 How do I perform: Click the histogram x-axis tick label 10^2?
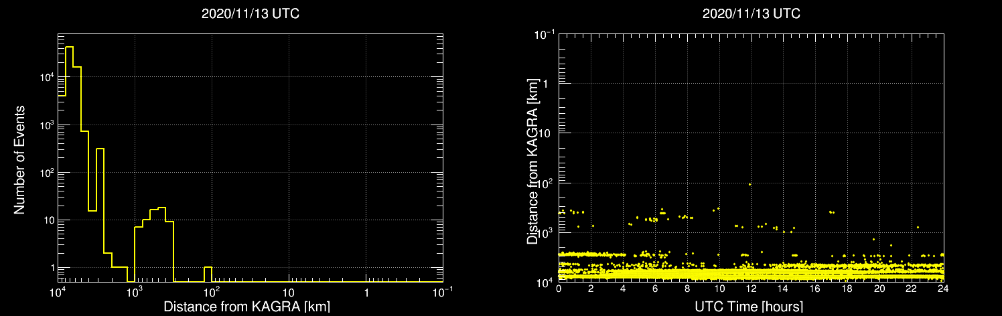click(212, 292)
